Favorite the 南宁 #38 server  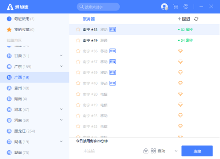pyautogui.click(x=78, y=29)
